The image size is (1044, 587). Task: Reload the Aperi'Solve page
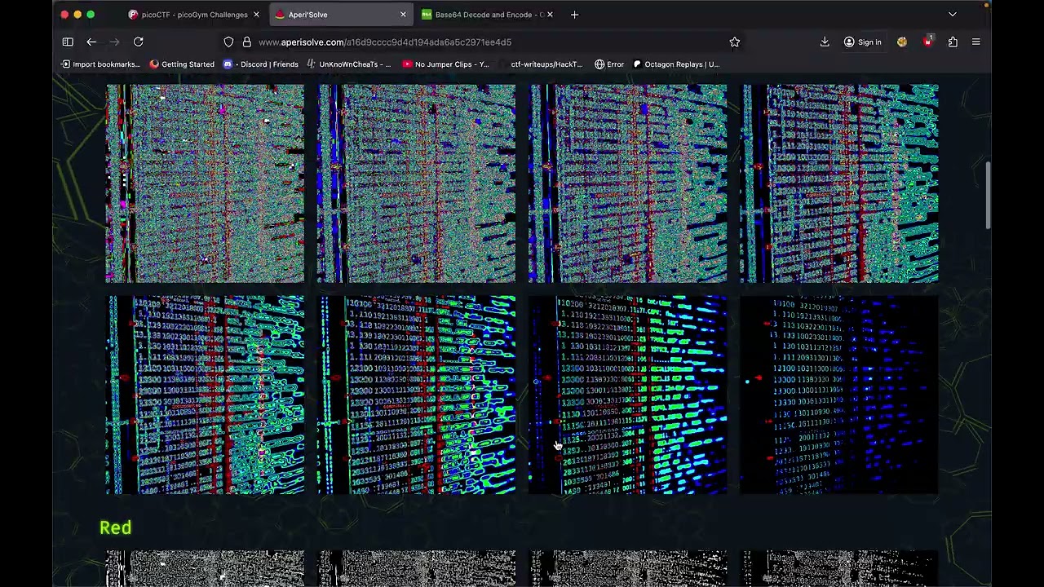pyautogui.click(x=139, y=42)
